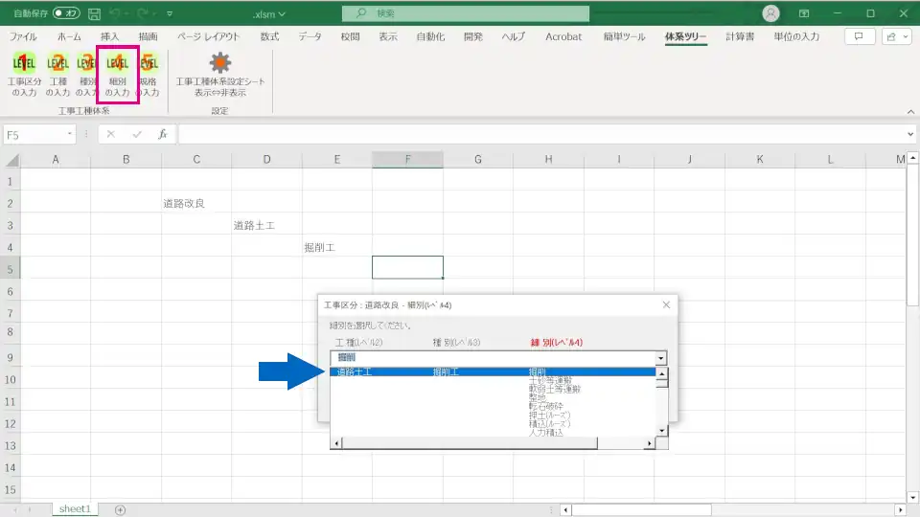Image resolution: width=920 pixels, height=517 pixels.
Task: Select cell containing 掘削工 in column E
Action: pos(337,247)
